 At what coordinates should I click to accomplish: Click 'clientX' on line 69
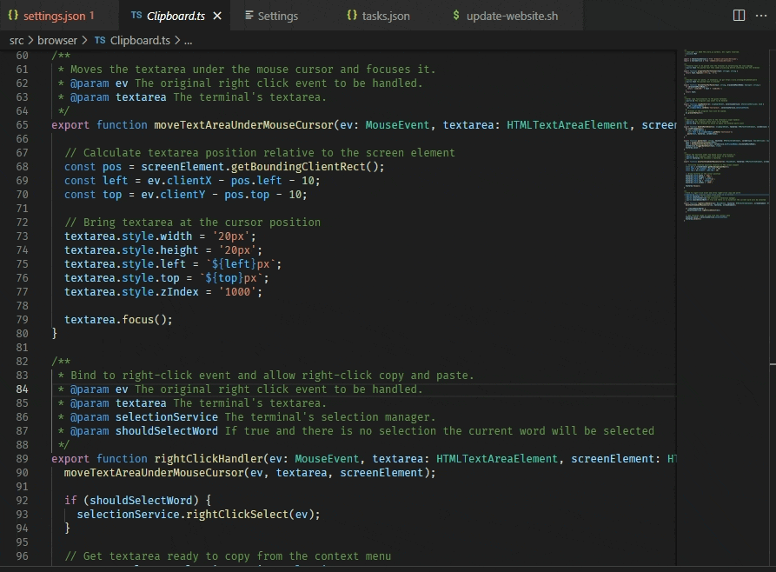click(189, 181)
